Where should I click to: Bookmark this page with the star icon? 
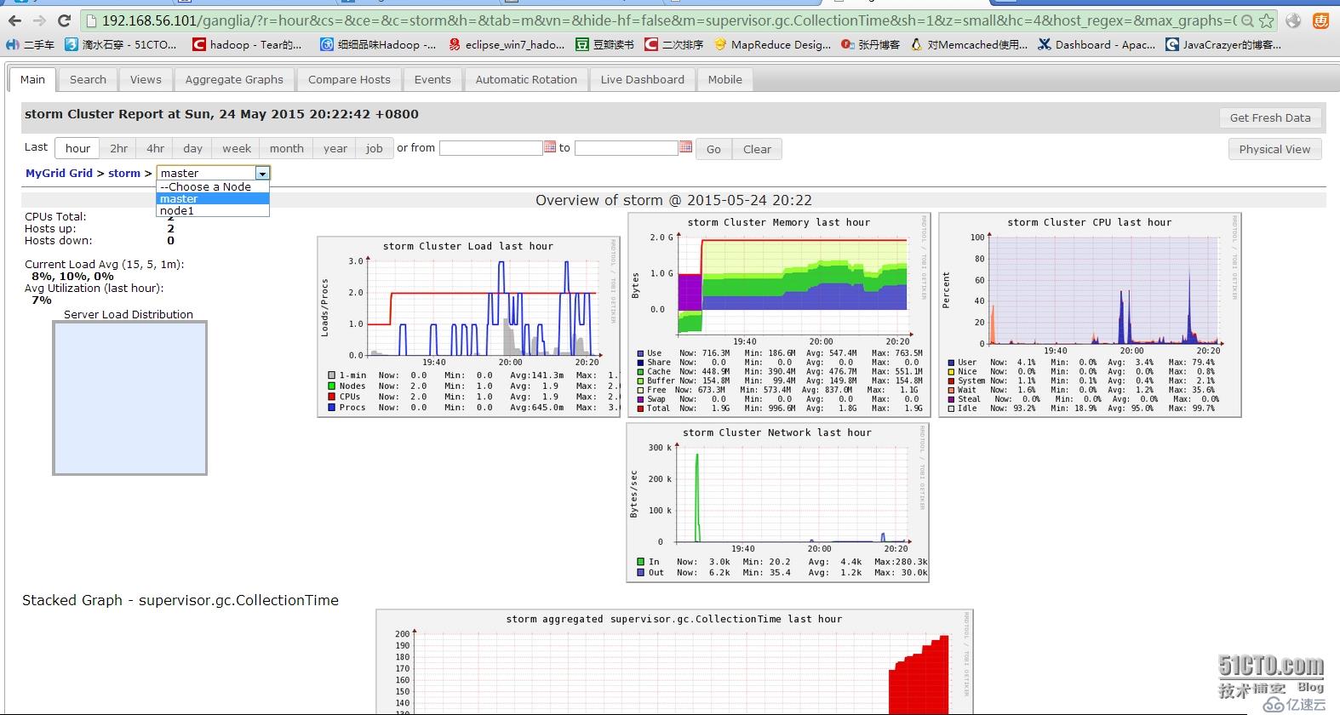pos(1266,20)
